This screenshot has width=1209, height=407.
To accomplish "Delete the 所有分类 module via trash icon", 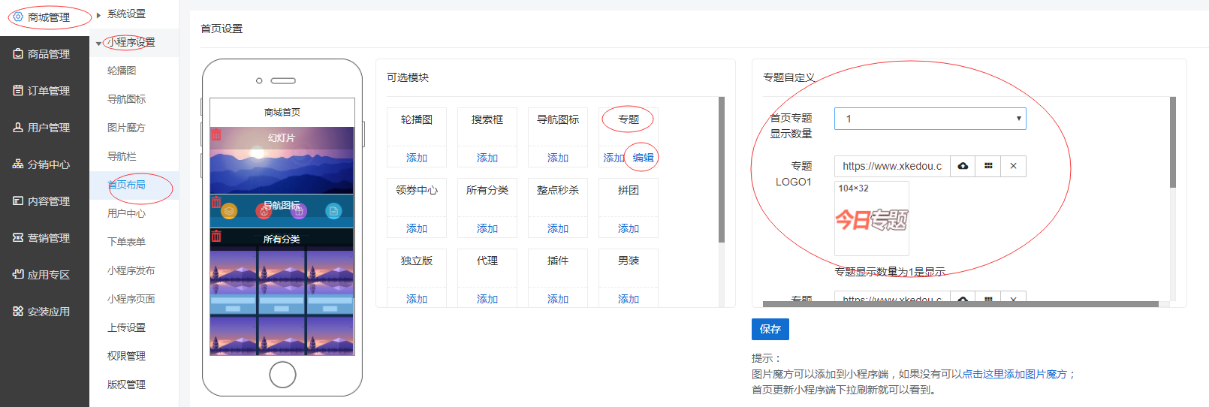I will click(x=216, y=236).
